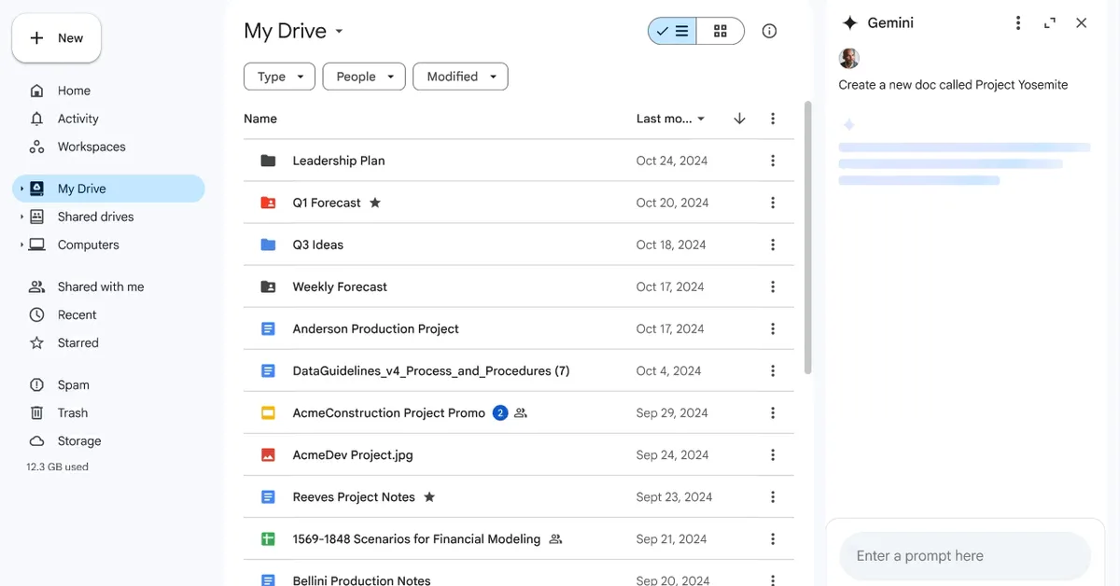The image size is (1120, 586).
Task: Open Recent from the sidebar
Action: click(78, 314)
